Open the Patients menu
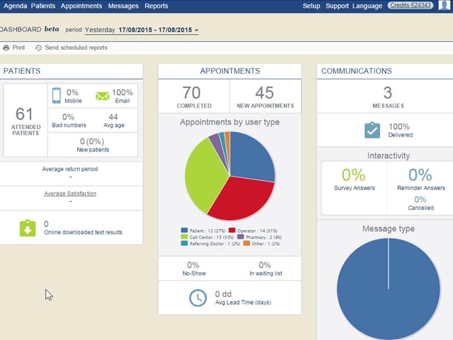 (43, 6)
